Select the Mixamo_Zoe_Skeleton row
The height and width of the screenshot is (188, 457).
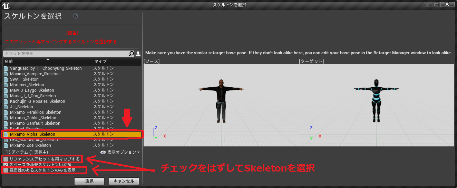(x=72, y=145)
